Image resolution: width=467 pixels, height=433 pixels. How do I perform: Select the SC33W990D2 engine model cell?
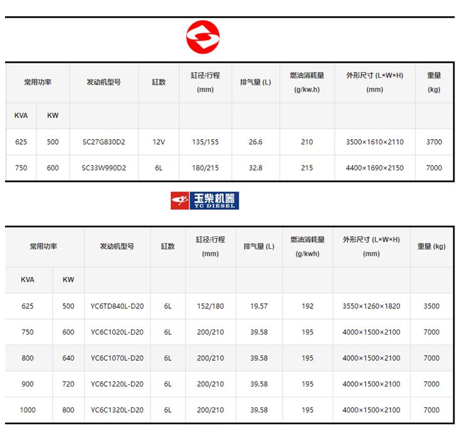click(104, 168)
